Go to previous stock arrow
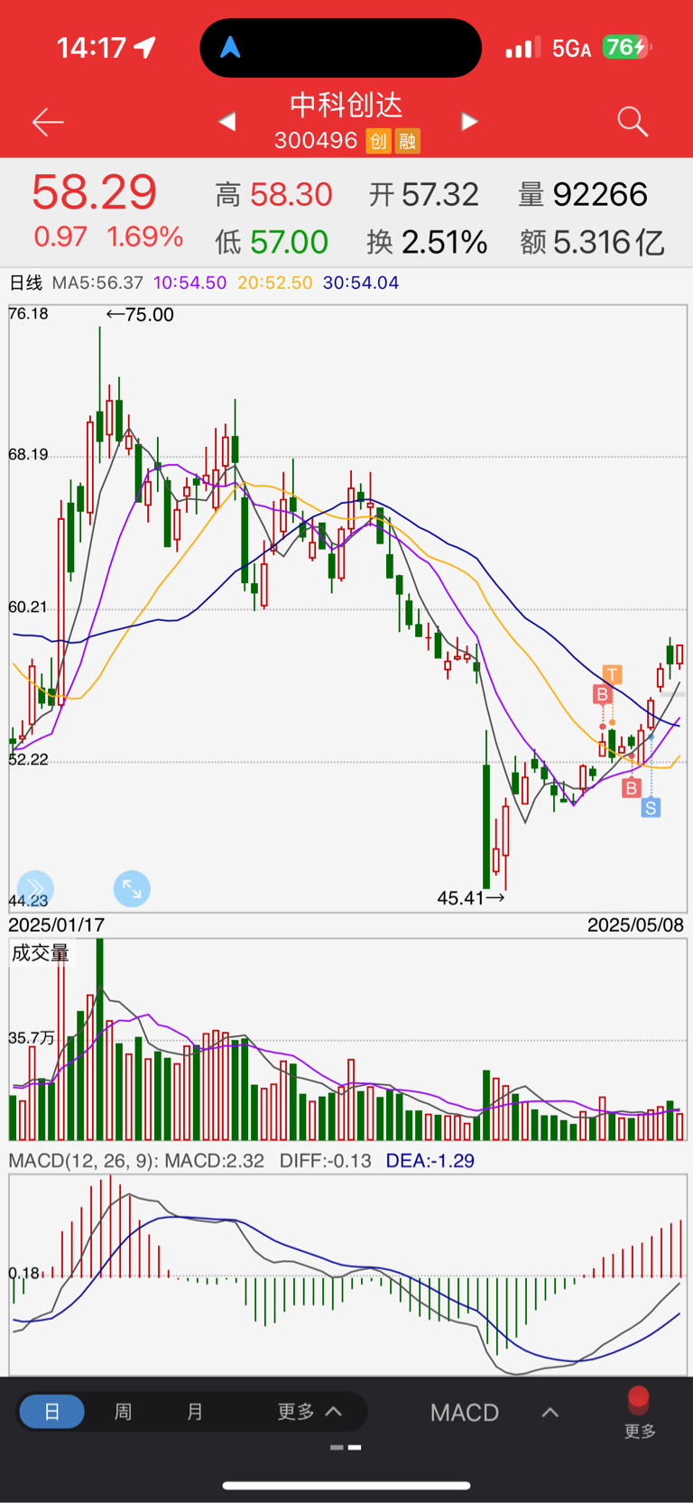The height and width of the screenshot is (1503, 693). (x=227, y=121)
